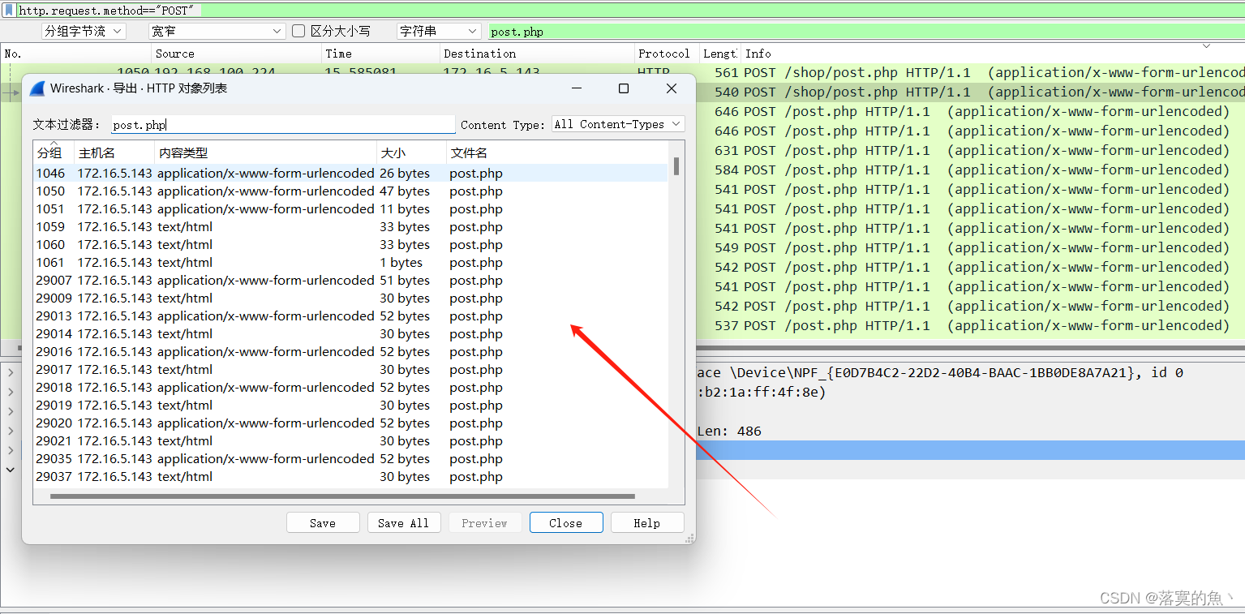The width and height of the screenshot is (1245, 614).
Task: Select object row with packet 29009
Action: pyautogui.click(x=350, y=298)
